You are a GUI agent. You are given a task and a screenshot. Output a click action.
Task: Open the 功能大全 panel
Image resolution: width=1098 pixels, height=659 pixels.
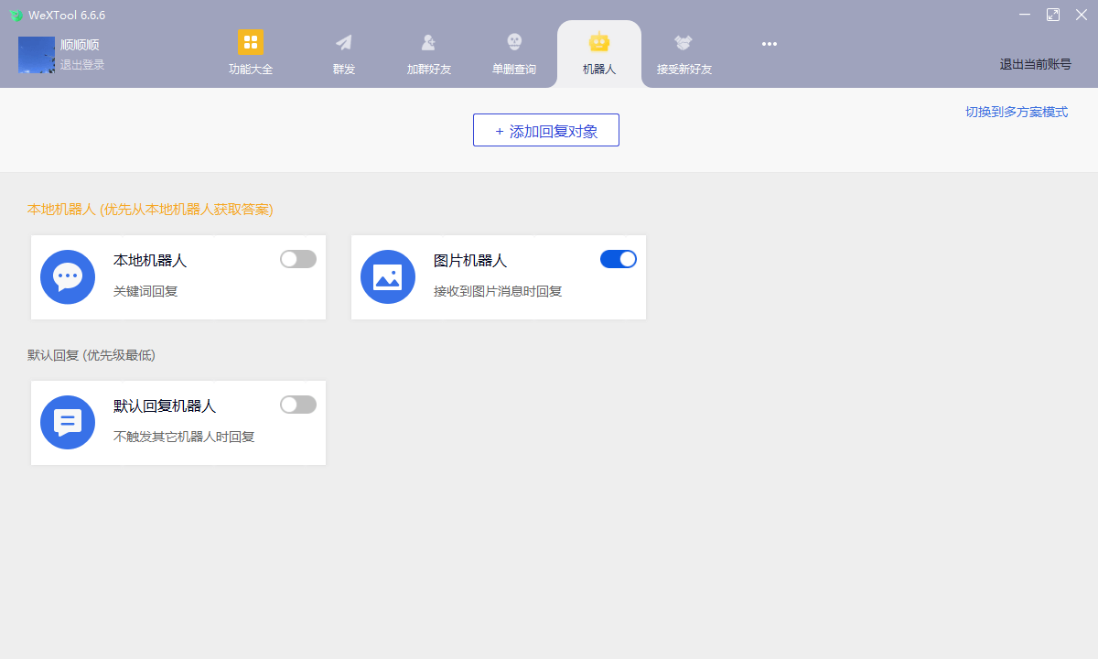pyautogui.click(x=250, y=52)
